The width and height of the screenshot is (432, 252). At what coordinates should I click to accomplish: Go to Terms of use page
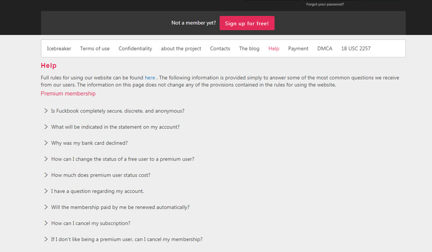coord(95,49)
